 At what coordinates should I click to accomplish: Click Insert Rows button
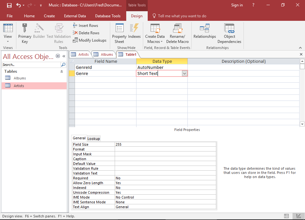coord(86,26)
